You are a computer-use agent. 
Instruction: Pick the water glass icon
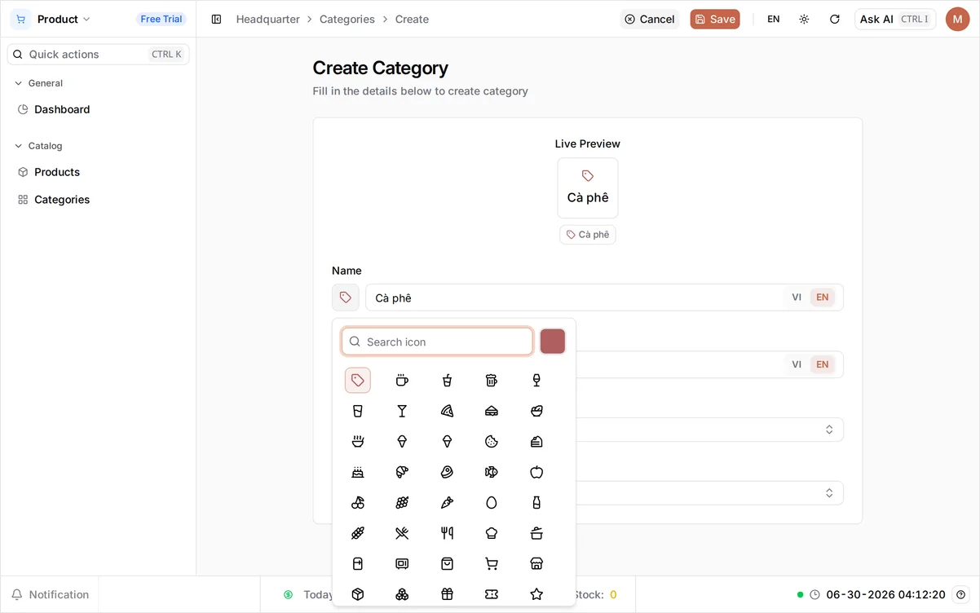tap(358, 411)
